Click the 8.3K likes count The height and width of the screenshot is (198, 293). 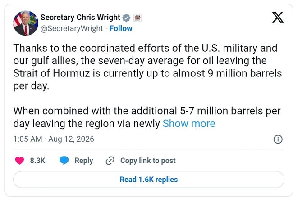37,161
